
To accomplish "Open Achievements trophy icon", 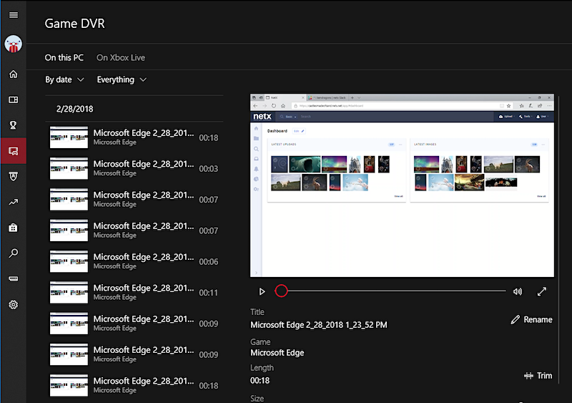I will tap(13, 125).
